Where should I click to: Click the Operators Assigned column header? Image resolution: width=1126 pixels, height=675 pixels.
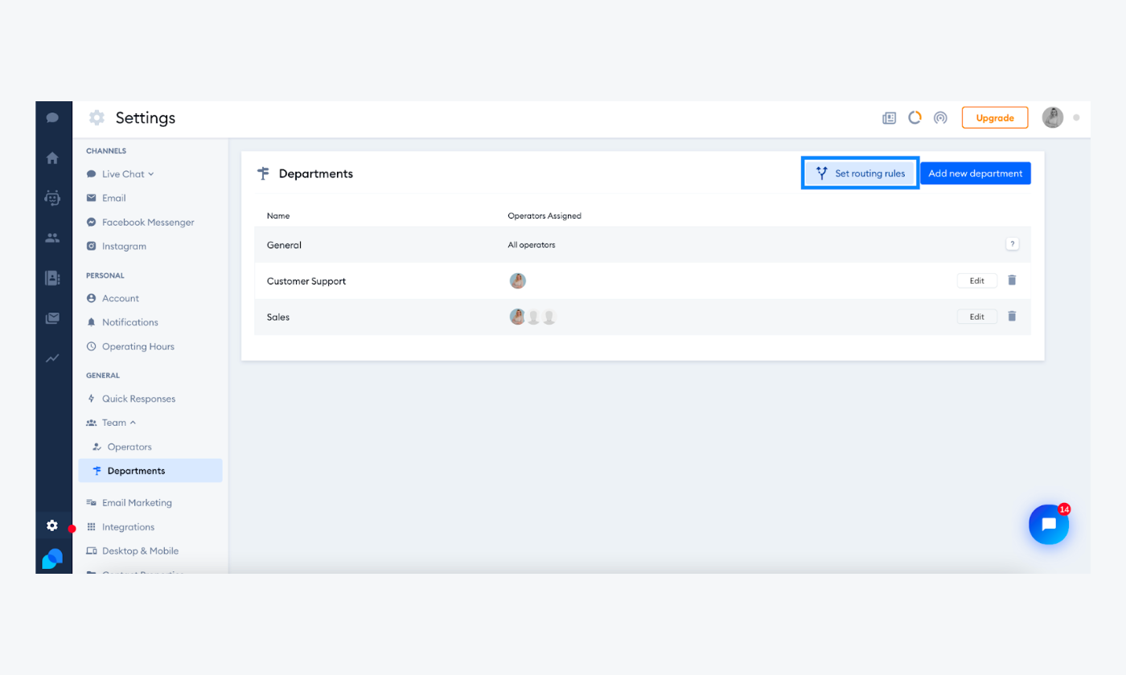click(545, 216)
